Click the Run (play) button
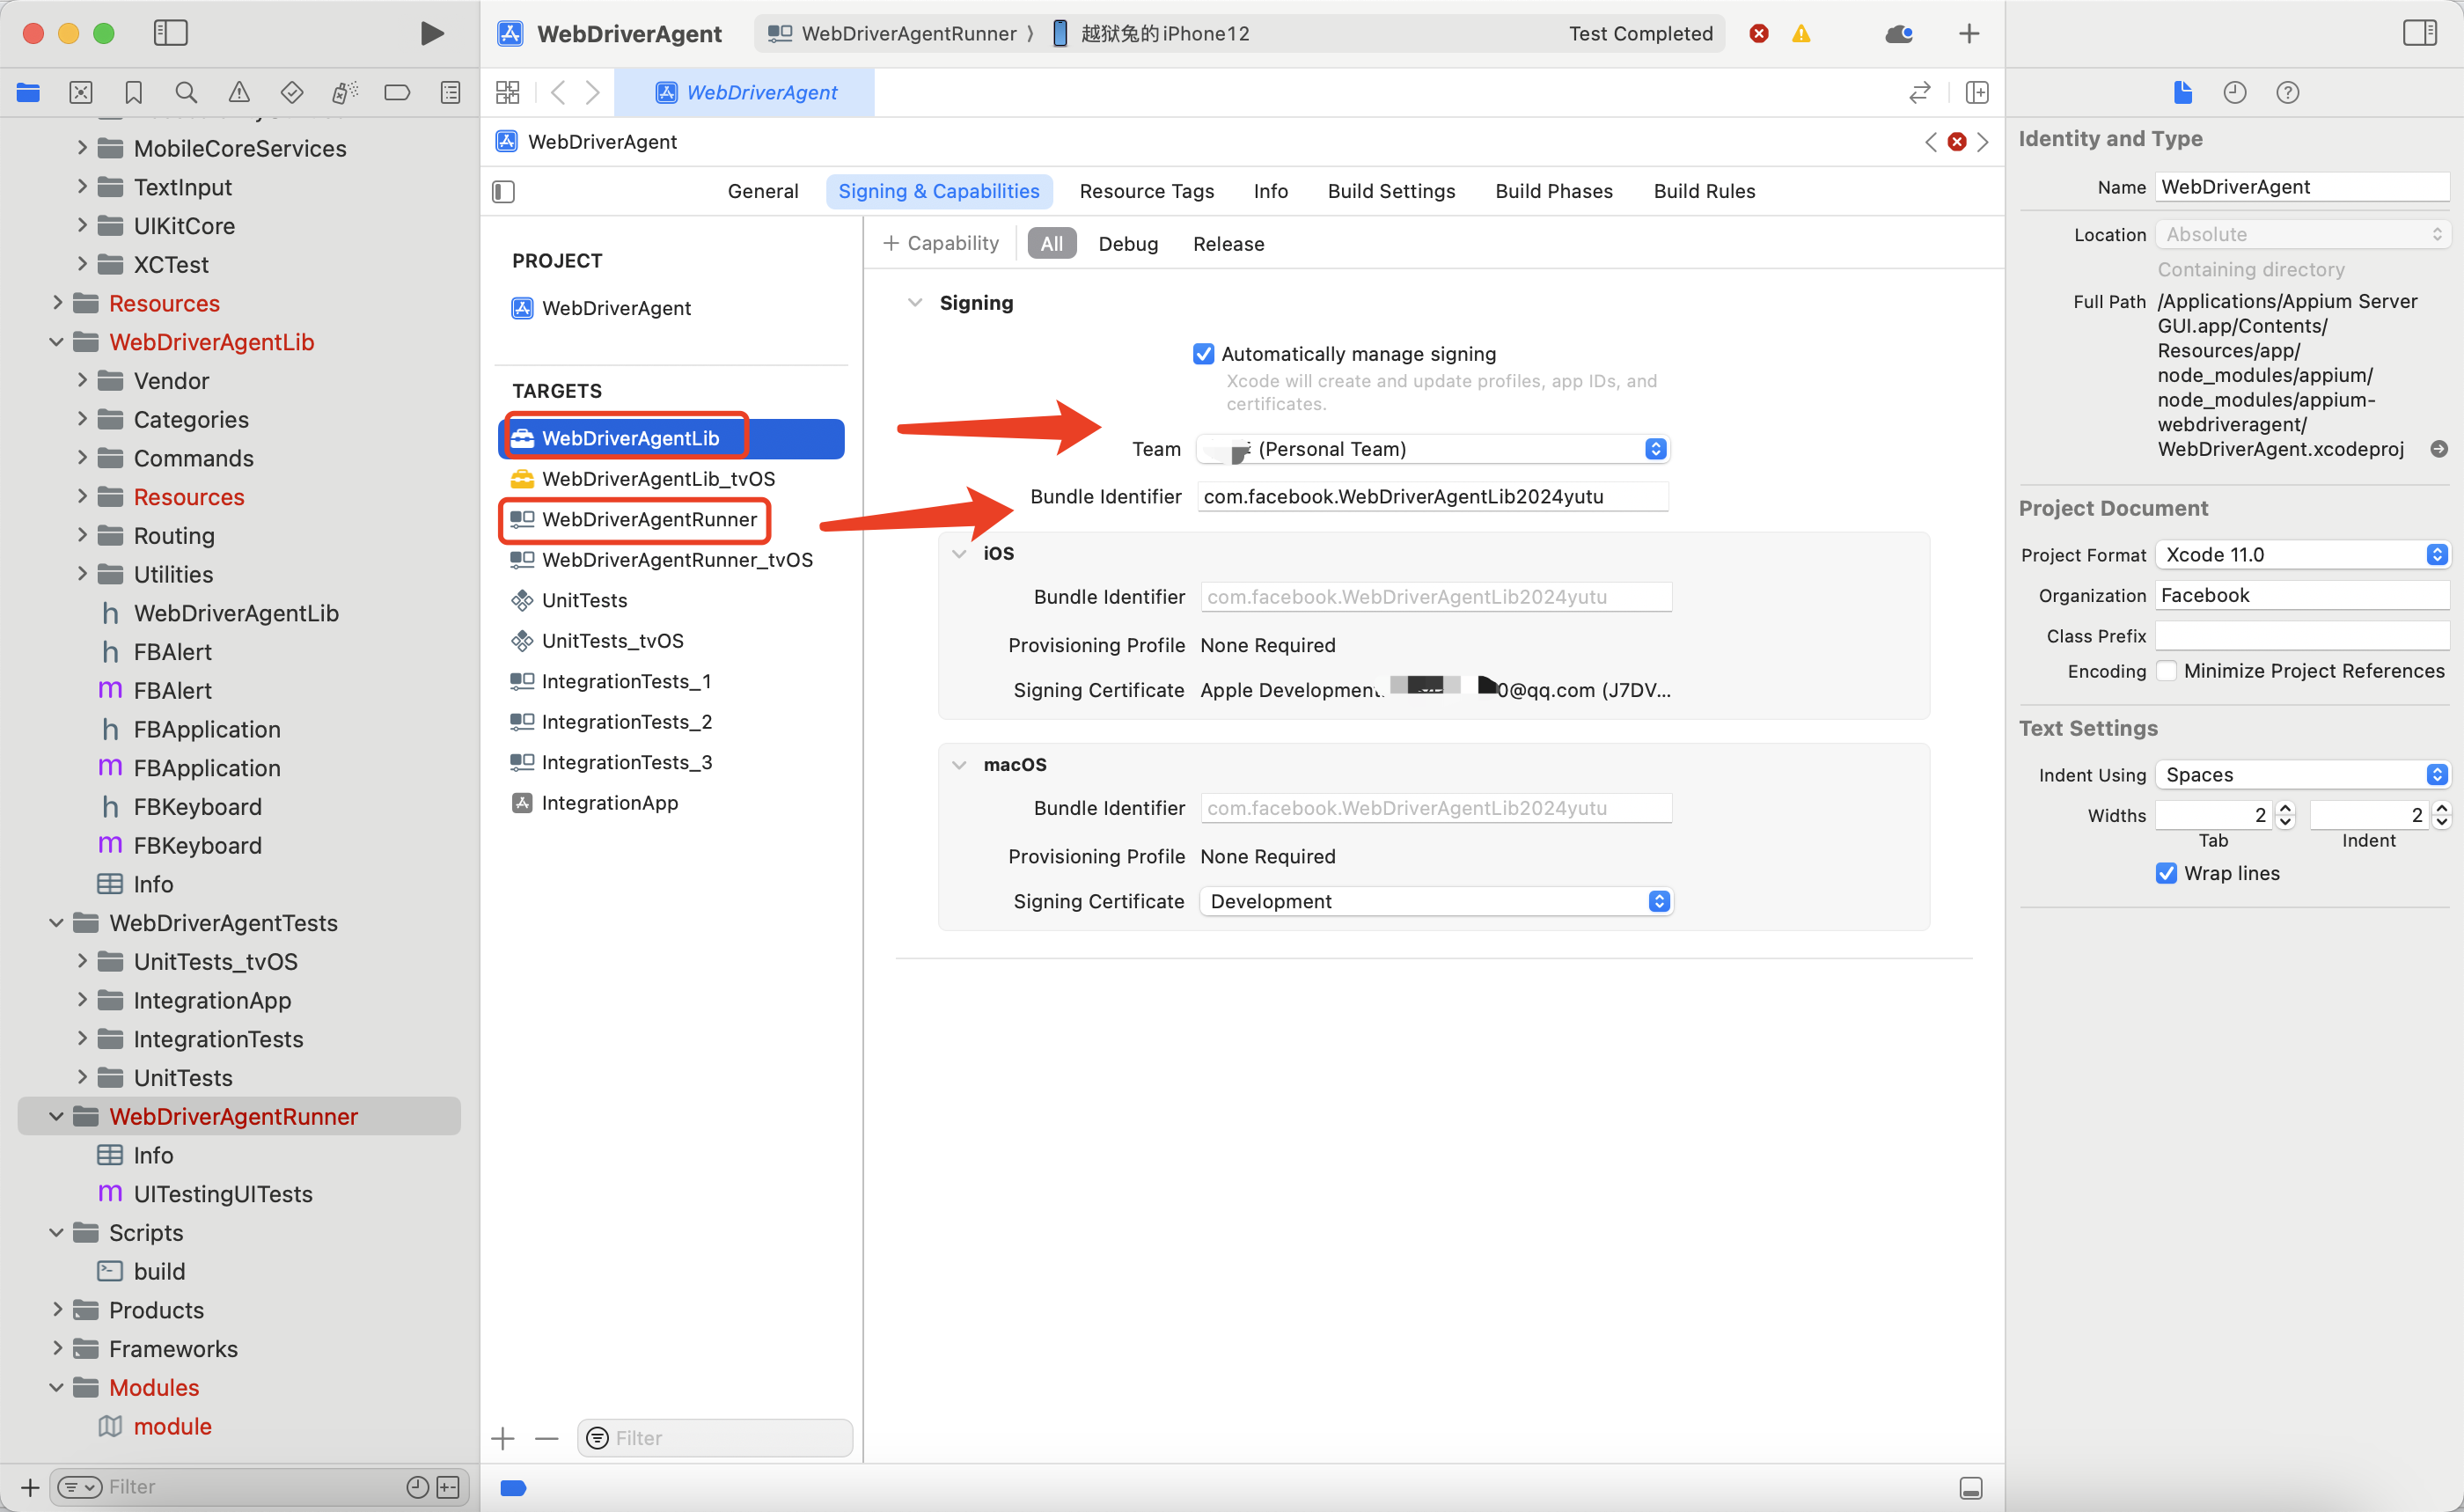The height and width of the screenshot is (1512, 2464). pos(432,33)
